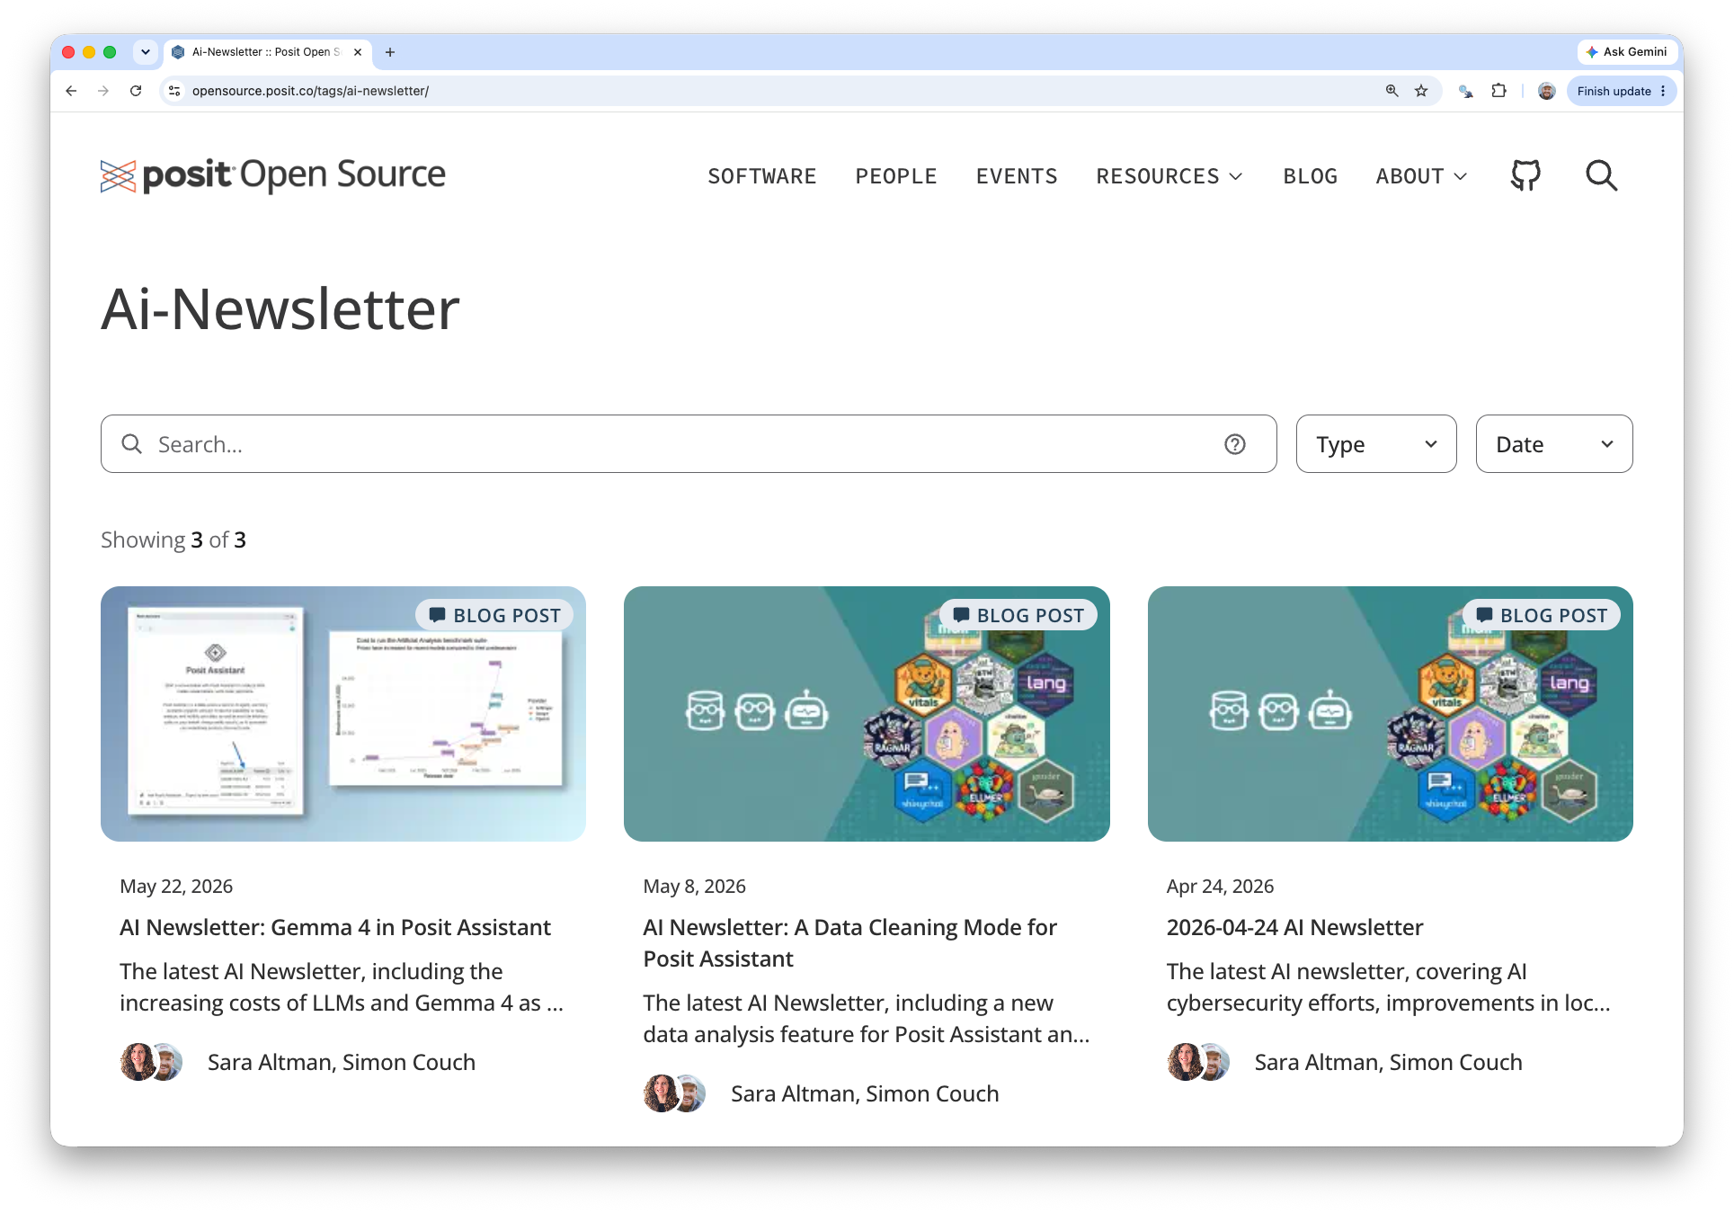Viewport: 1734px width, 1213px height.
Task: Go back with the browser back arrow
Action: pyautogui.click(x=71, y=91)
